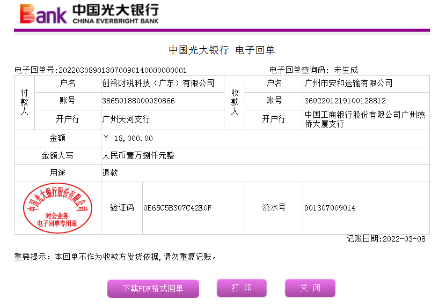Image resolution: width=446 pixels, height=308 pixels.
Task: Click the China Everbright Bank logo
Action: pos(89,13)
